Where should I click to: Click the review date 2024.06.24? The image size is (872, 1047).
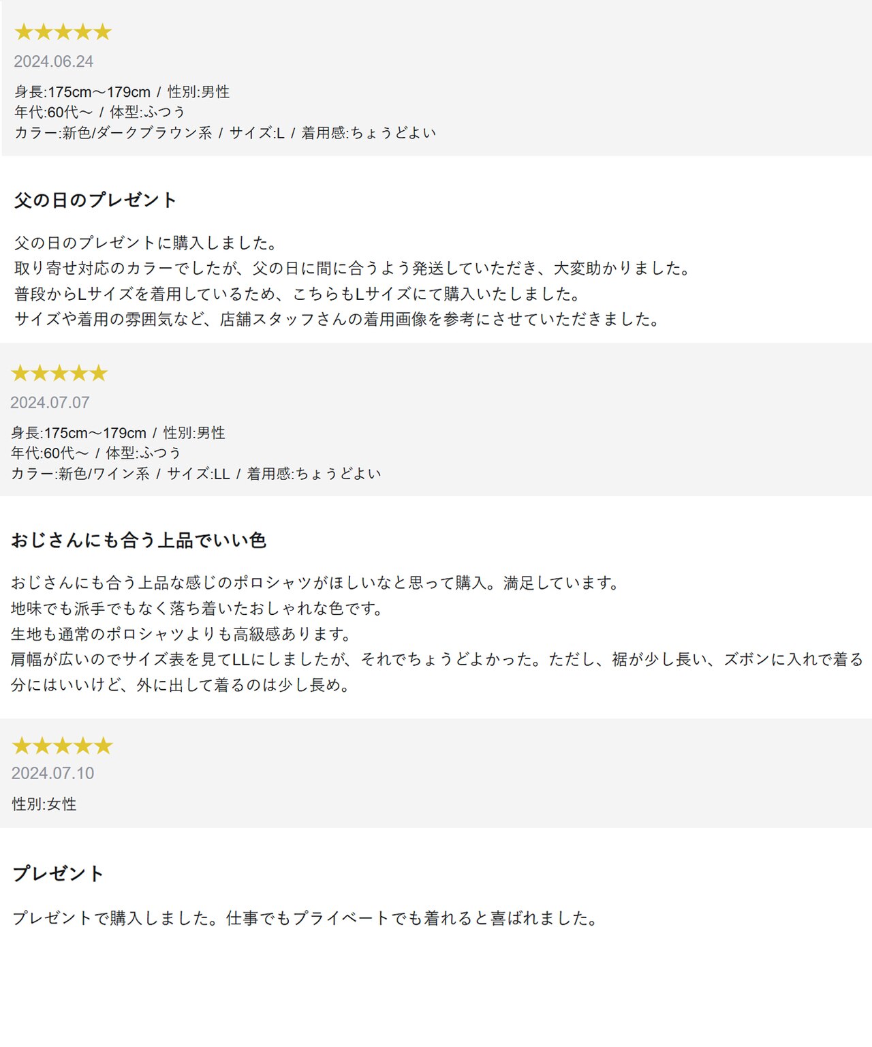click(x=54, y=61)
